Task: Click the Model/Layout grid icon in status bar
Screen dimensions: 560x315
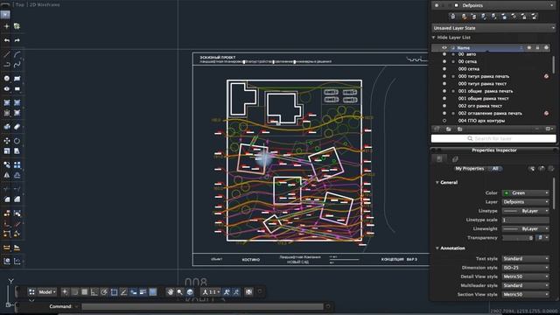Action: [31, 291]
